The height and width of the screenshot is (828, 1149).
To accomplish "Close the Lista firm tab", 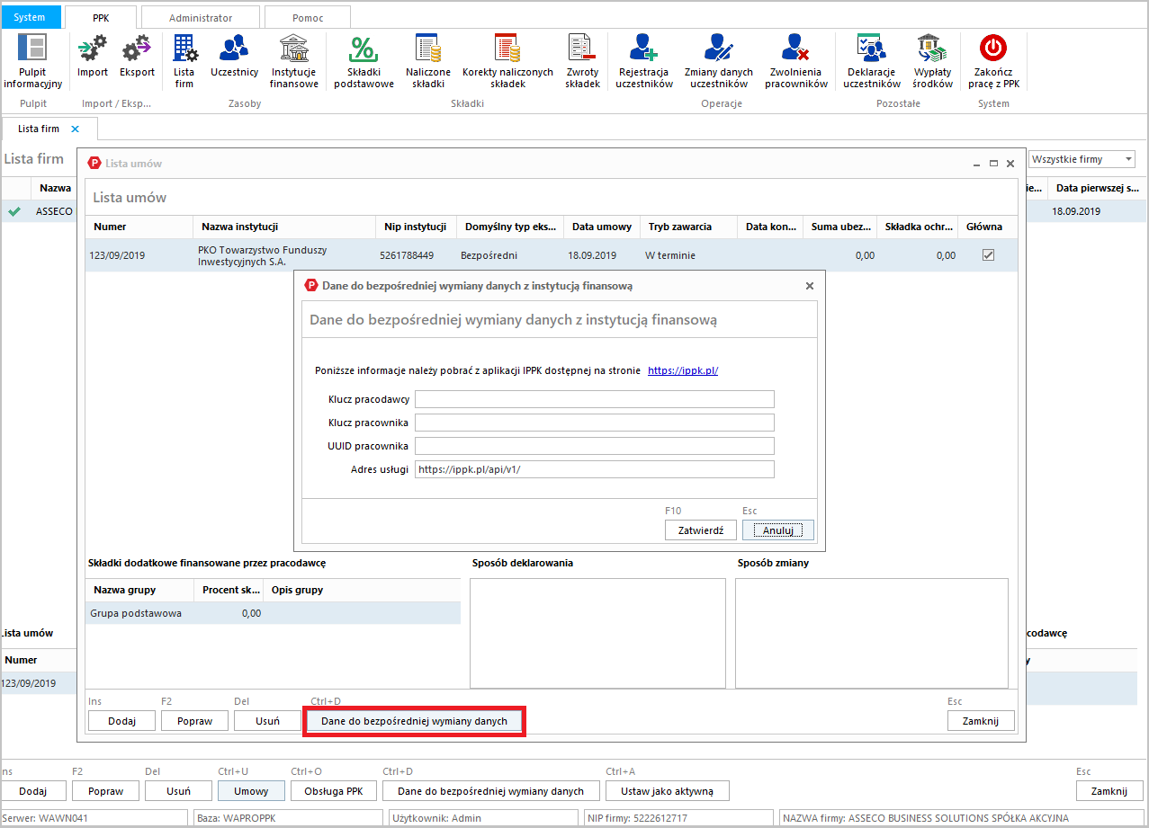I will pos(75,129).
